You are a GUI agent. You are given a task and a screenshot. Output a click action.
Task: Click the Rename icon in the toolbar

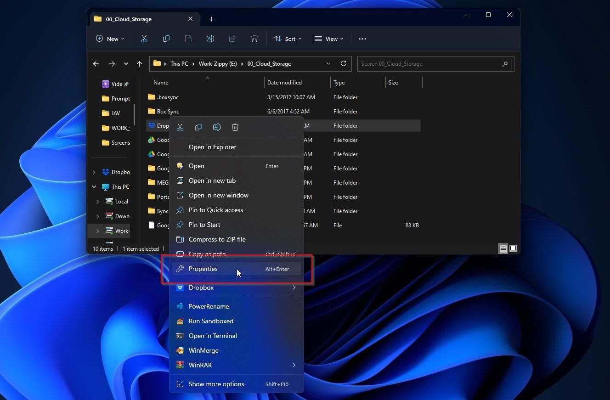click(x=210, y=39)
